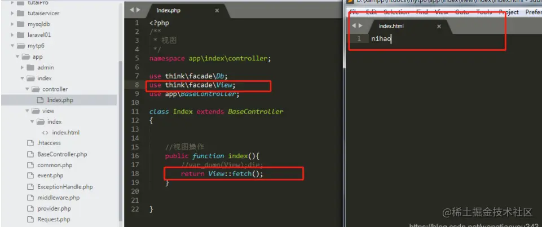This screenshot has width=542, height=227.
Task: Close the index.html tab
Action: (x=439, y=27)
